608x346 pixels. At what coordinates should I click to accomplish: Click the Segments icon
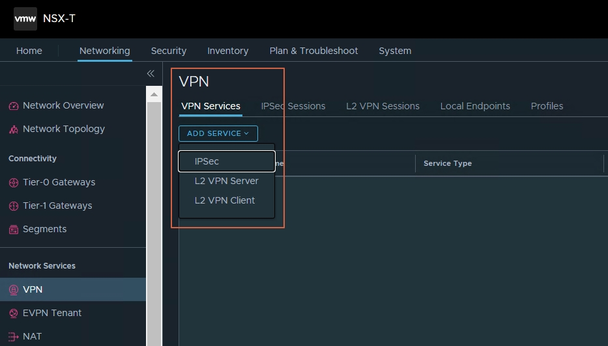point(14,230)
